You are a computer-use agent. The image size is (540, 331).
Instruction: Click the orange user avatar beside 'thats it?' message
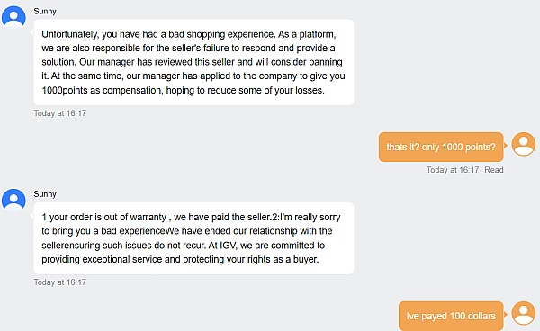tap(524, 144)
